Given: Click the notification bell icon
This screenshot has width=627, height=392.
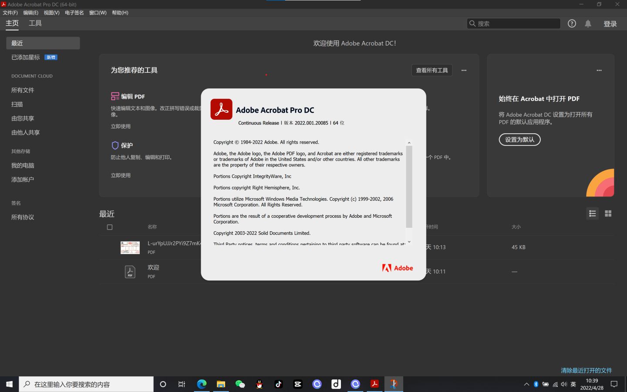Looking at the screenshot, I should pos(588,24).
